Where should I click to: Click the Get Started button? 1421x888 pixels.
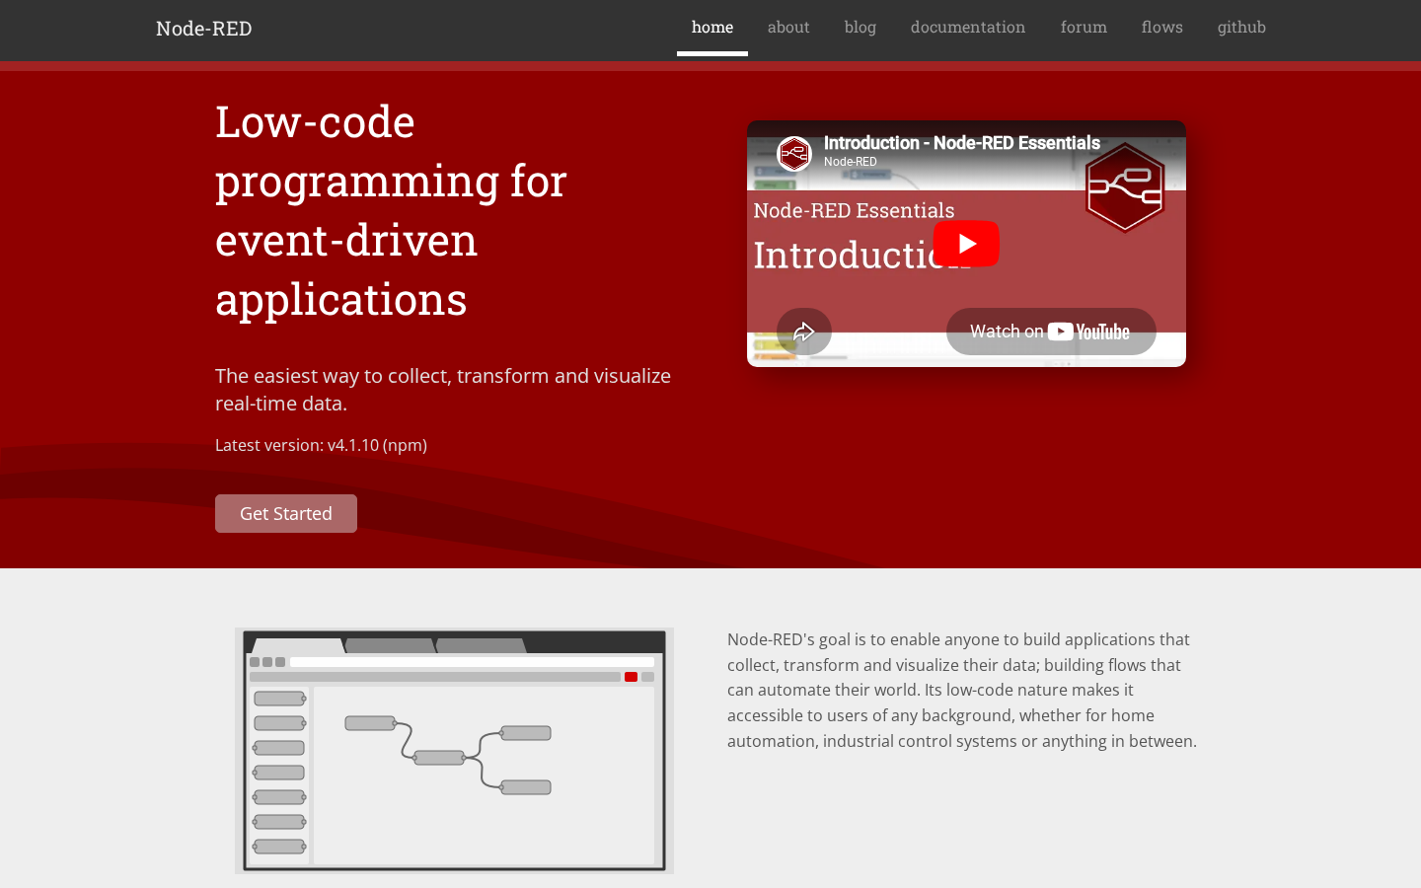click(286, 513)
